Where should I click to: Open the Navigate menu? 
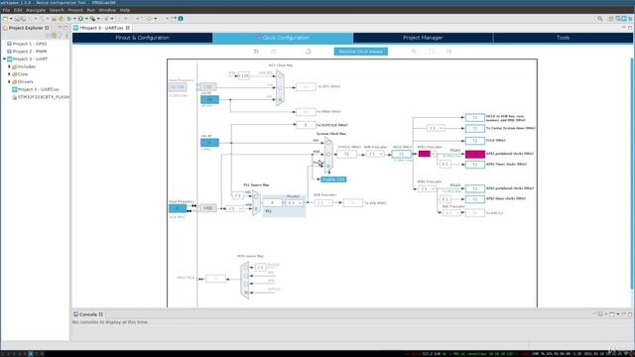point(36,10)
